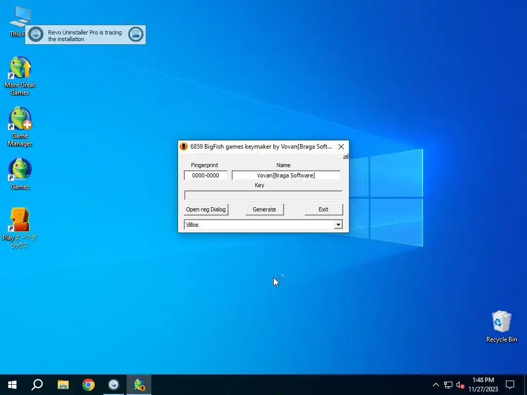
Task: Launch Google Chrome from the taskbar
Action: pyautogui.click(x=89, y=385)
